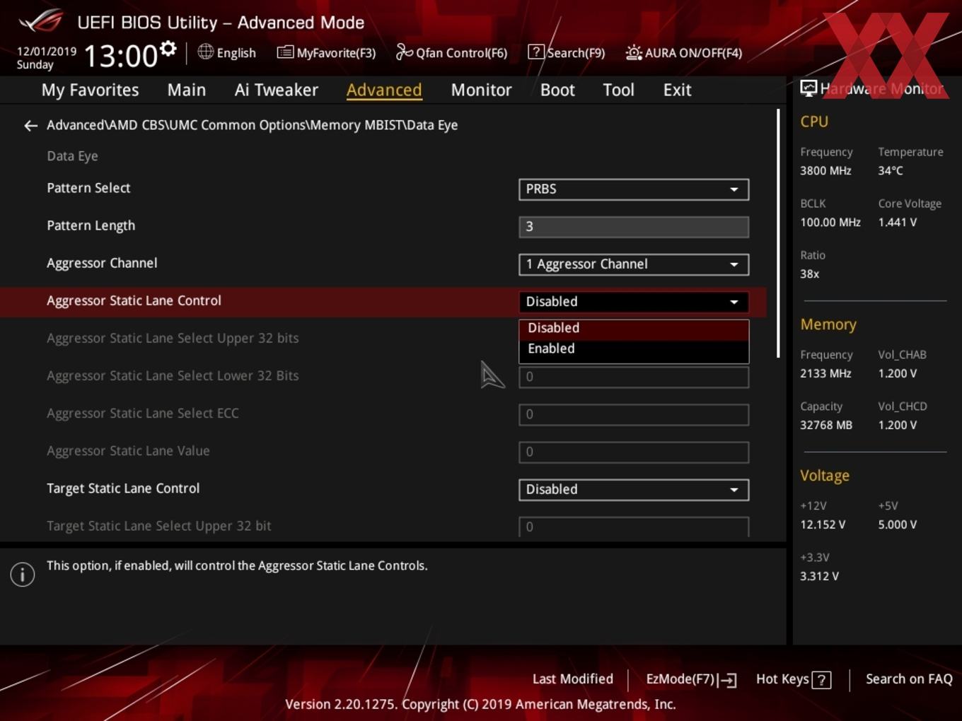Viewport: 962px width, 721px height.
Task: Open the Main tab
Action: point(187,90)
